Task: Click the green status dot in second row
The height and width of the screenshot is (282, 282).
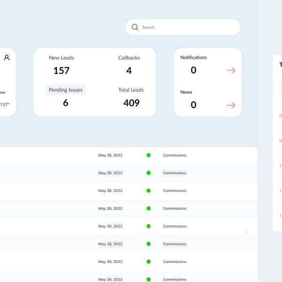Action: (x=149, y=173)
